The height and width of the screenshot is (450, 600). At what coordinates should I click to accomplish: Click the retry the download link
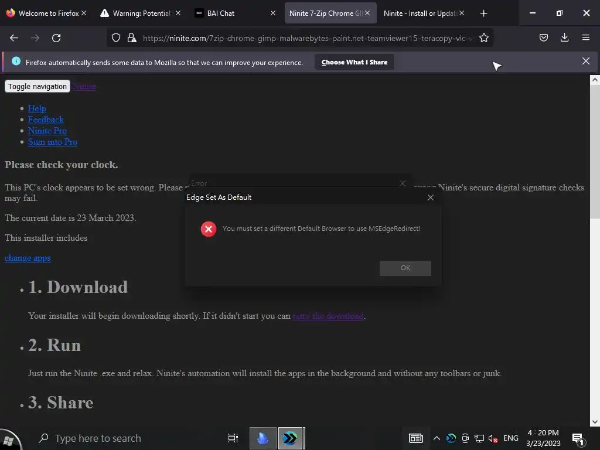pos(328,316)
